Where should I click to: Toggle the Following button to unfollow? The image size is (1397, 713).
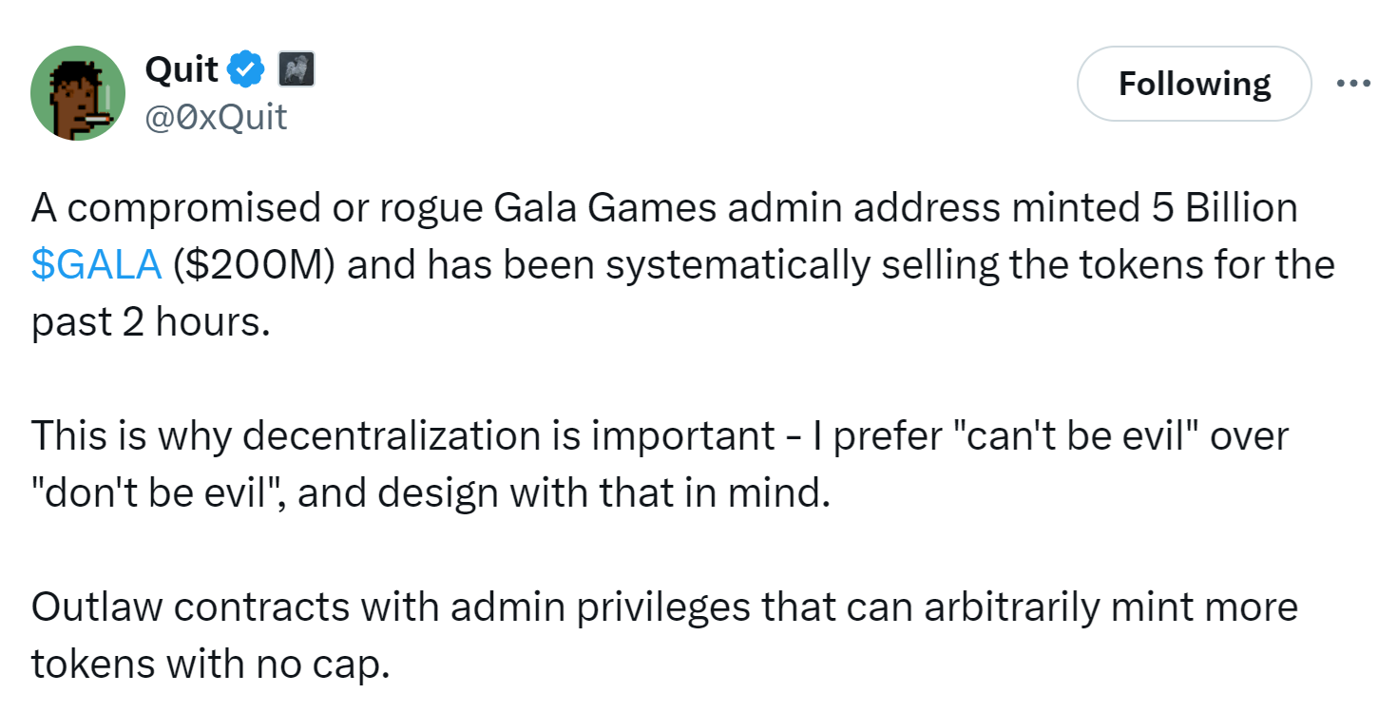point(1194,84)
